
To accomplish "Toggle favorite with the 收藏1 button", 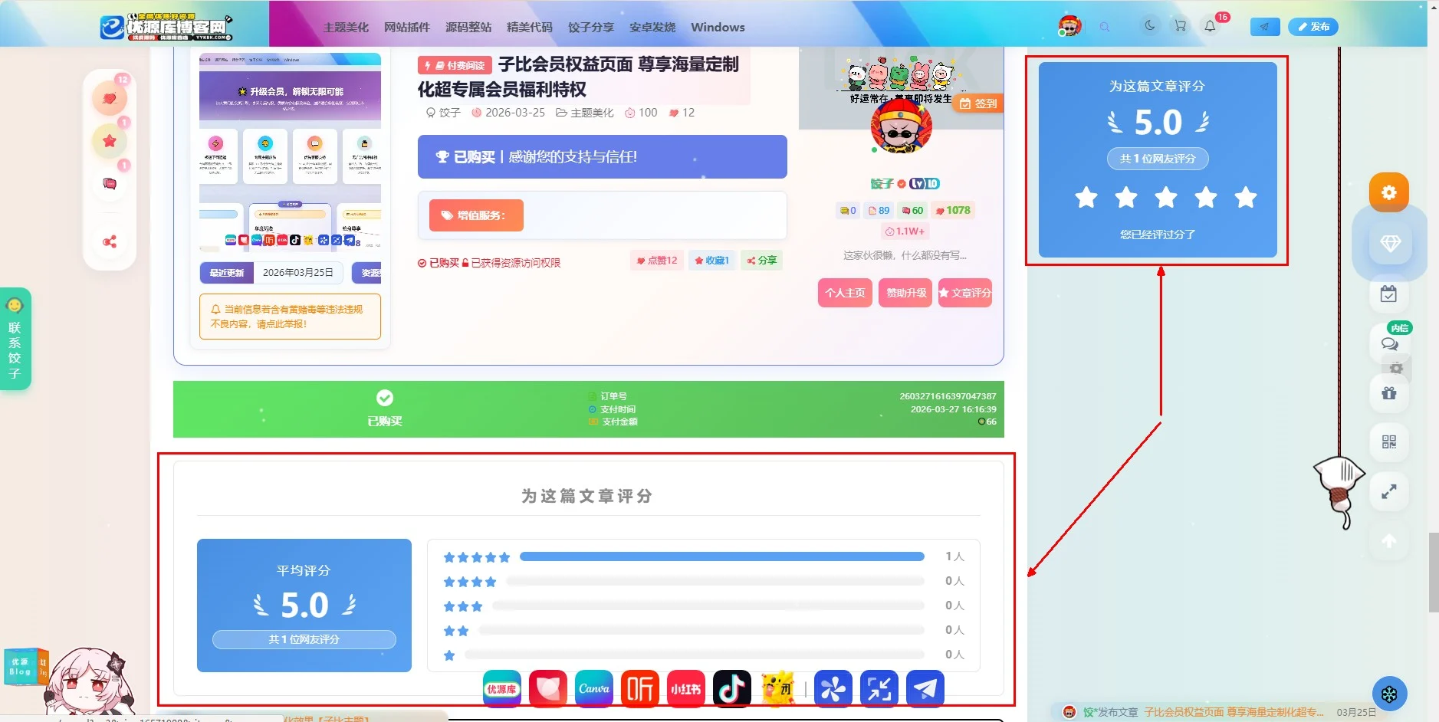I will tap(712, 260).
